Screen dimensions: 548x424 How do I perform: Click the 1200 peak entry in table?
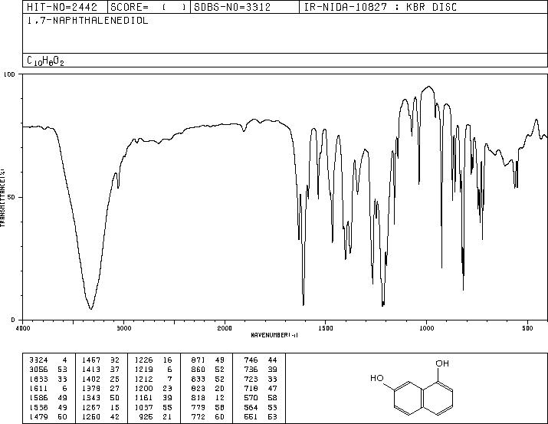tap(153, 388)
